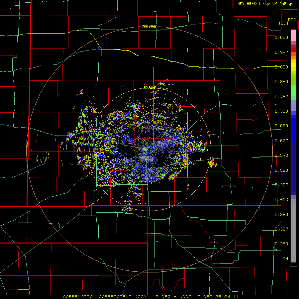Click the isolated yellow echo east of radar
Image resolution: width=299 pixels, height=299 pixels.
pos(211,163)
